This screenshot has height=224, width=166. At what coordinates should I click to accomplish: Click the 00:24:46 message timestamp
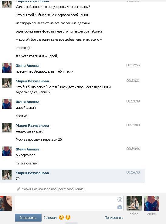click(133, 149)
